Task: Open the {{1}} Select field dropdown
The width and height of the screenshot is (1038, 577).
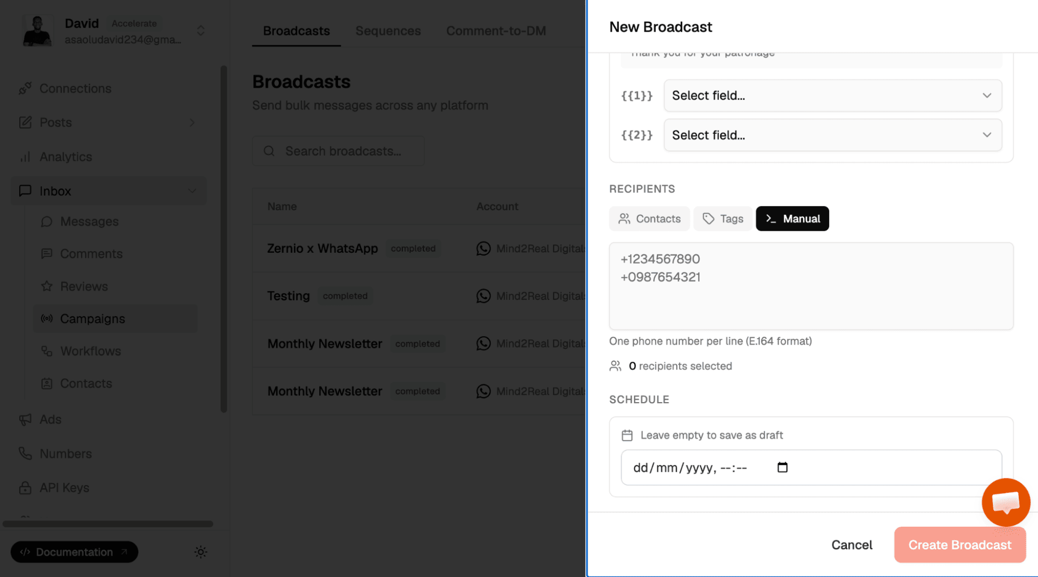Action: click(x=833, y=95)
